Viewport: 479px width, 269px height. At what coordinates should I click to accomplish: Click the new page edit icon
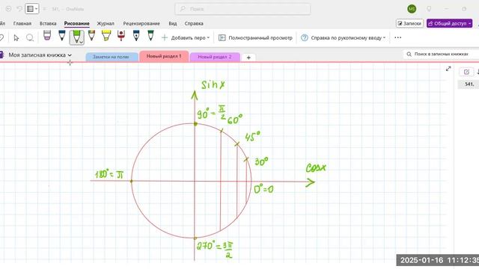pos(466,72)
